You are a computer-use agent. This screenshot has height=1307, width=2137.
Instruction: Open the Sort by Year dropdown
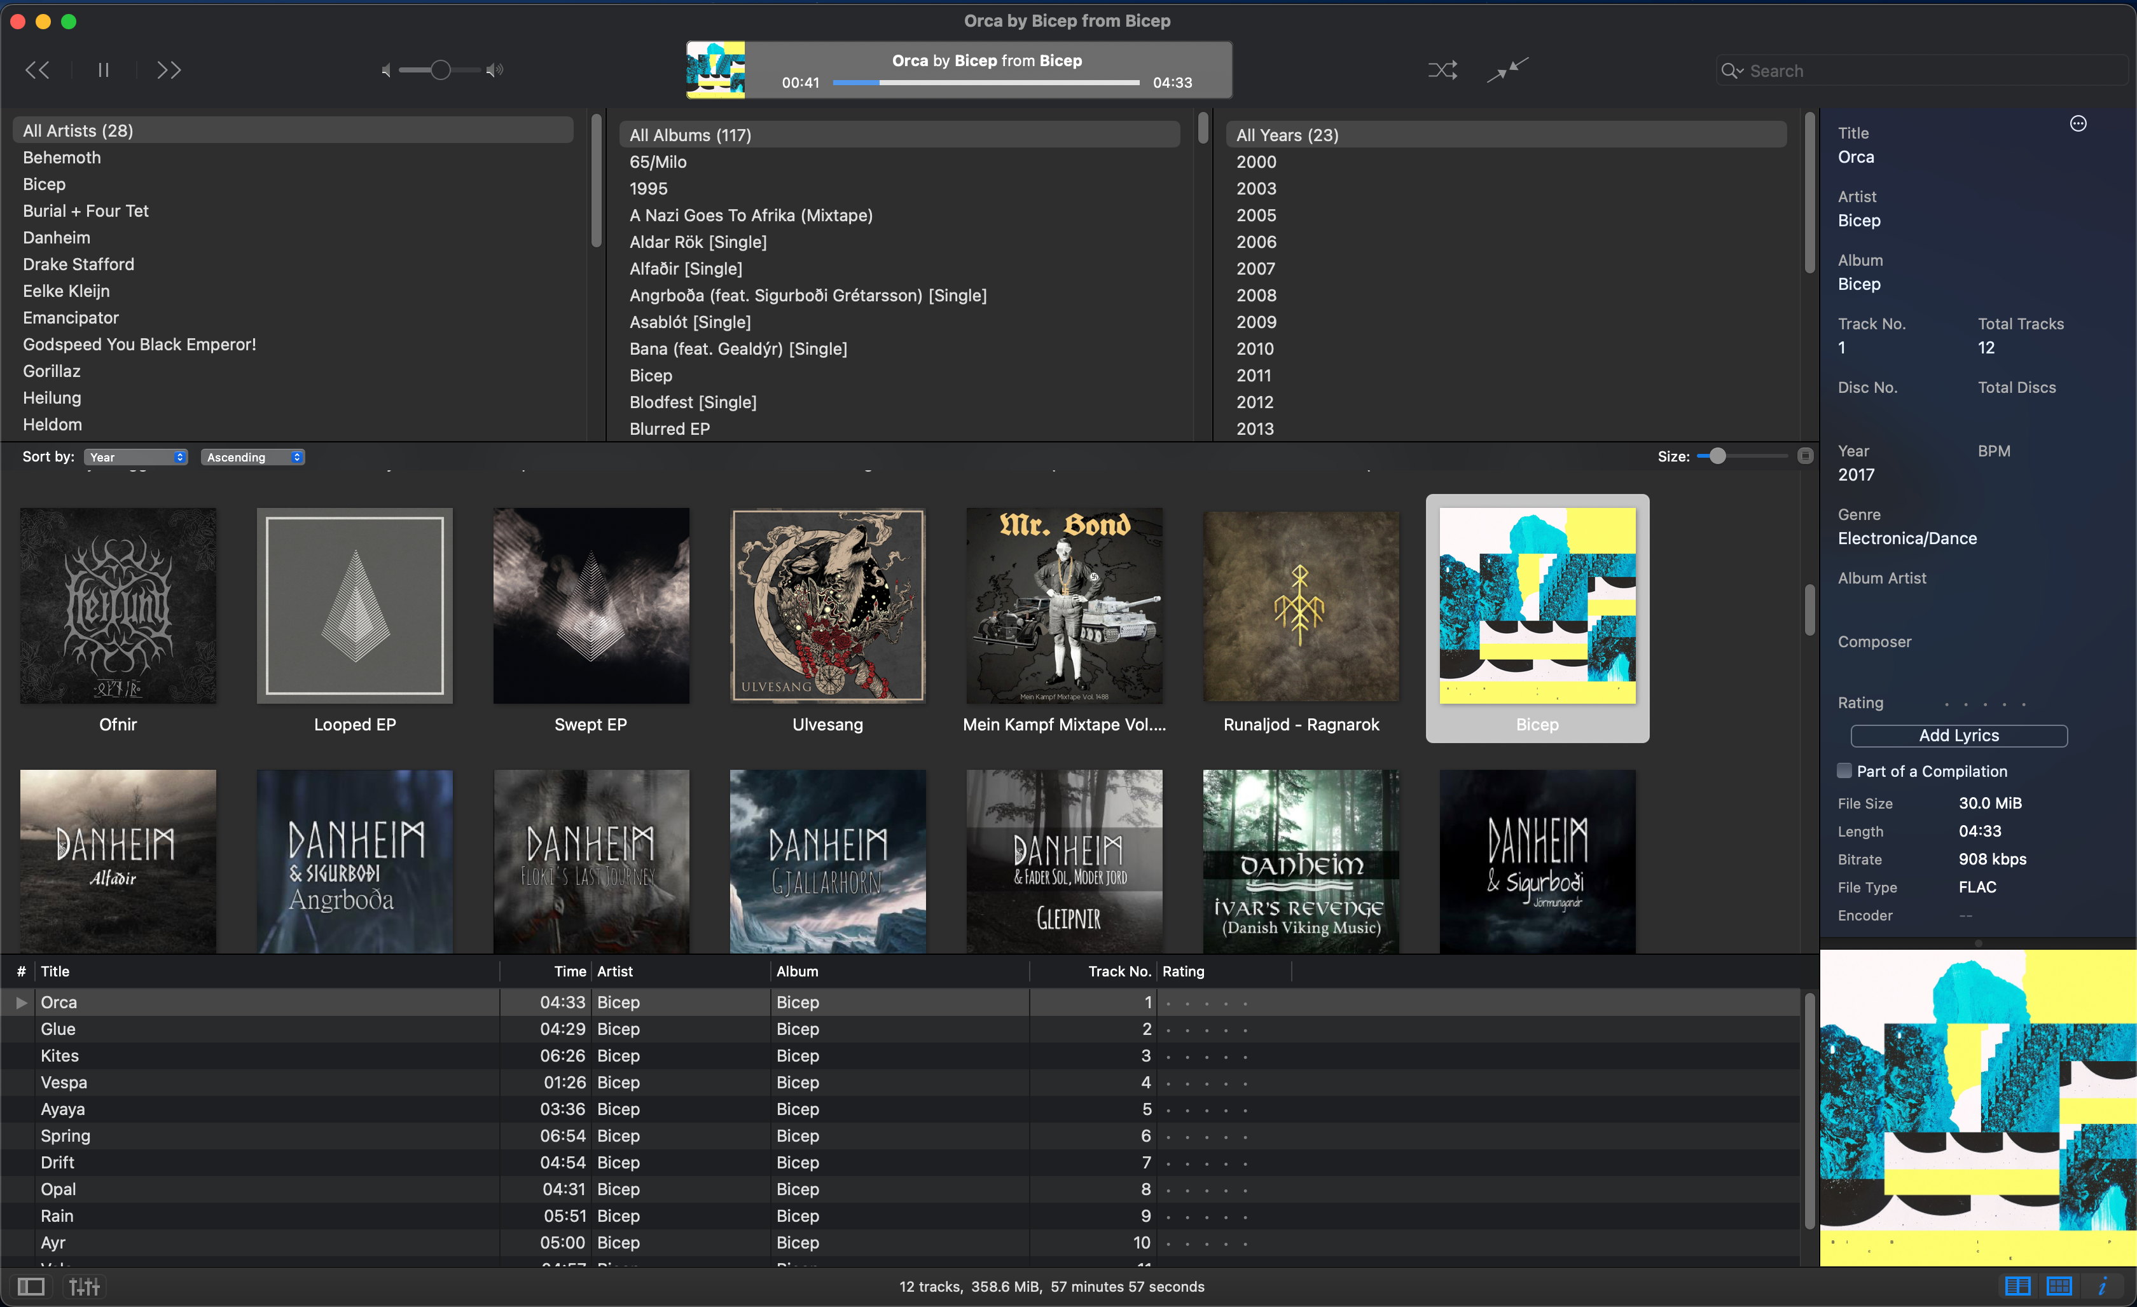136,457
